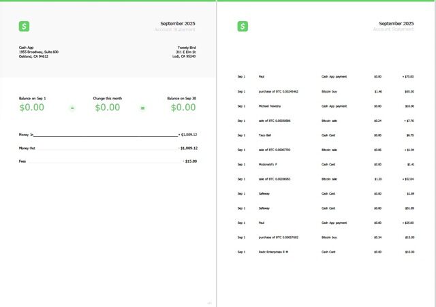Click the sale of BTC 0.00036953 entry

click(275, 179)
